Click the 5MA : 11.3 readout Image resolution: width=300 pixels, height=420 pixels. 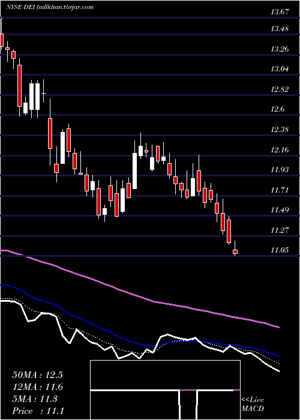[x=35, y=399]
